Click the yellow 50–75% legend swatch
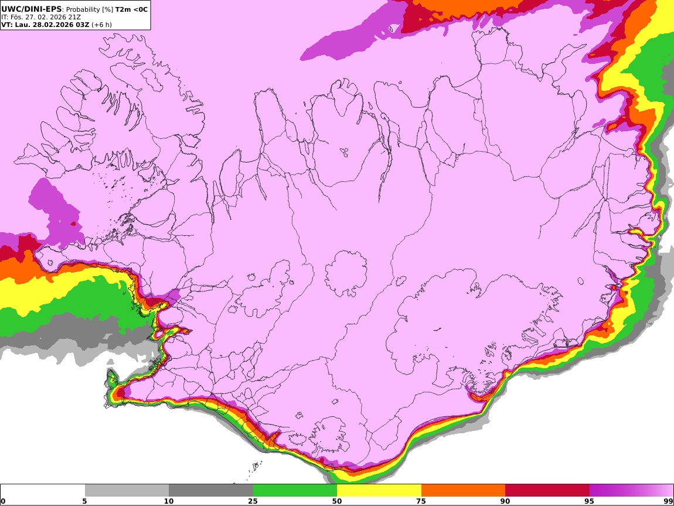Image resolution: width=674 pixels, height=506 pixels. point(379,490)
